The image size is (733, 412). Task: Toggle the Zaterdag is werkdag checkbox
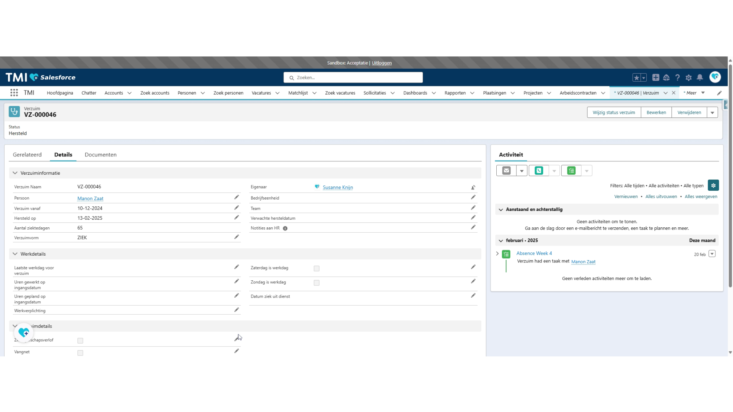[316, 269]
